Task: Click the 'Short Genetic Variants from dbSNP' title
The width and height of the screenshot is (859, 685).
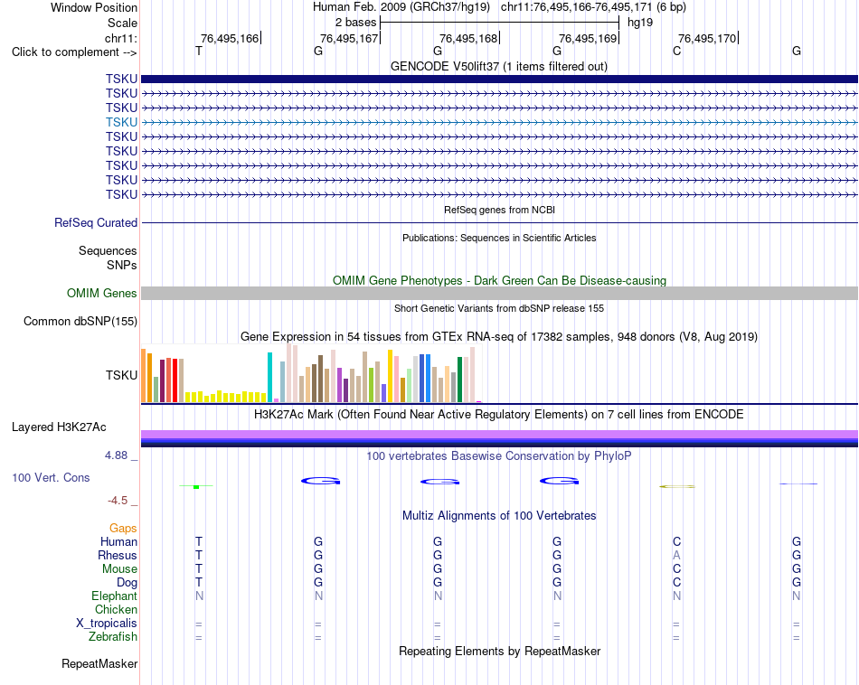Action: click(x=499, y=308)
